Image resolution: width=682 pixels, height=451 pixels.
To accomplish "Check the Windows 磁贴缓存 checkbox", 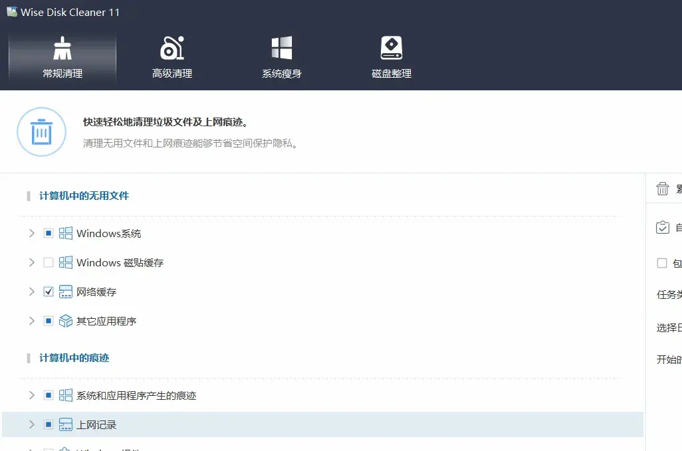I will [x=49, y=262].
